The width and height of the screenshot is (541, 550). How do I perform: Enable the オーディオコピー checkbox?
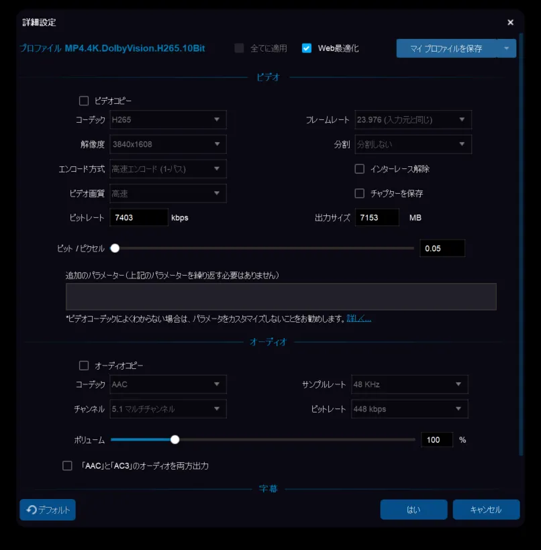(83, 366)
